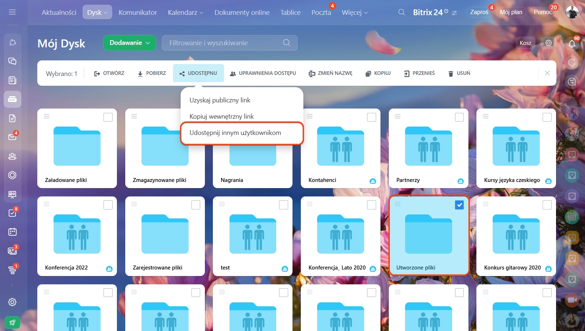Open the Nagrania folder thumbnail
Screen dimensions: 585x331
click(253, 156)
